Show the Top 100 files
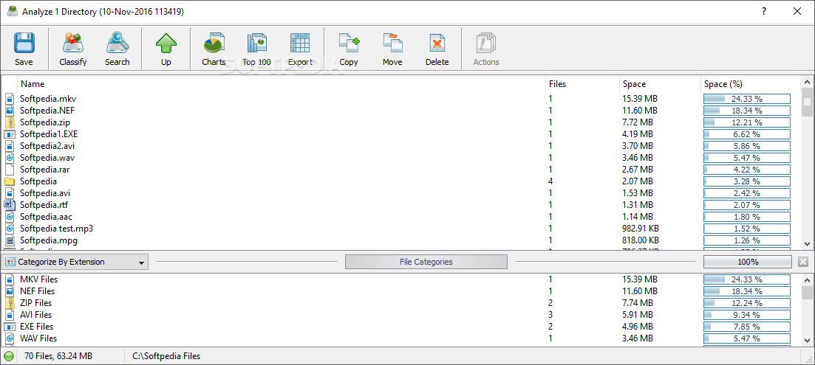The image size is (815, 365). pos(257,49)
